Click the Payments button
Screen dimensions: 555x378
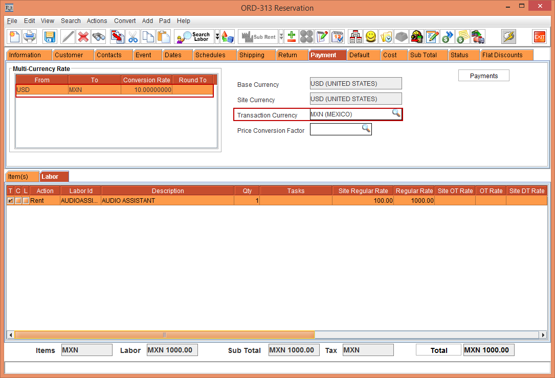483,76
